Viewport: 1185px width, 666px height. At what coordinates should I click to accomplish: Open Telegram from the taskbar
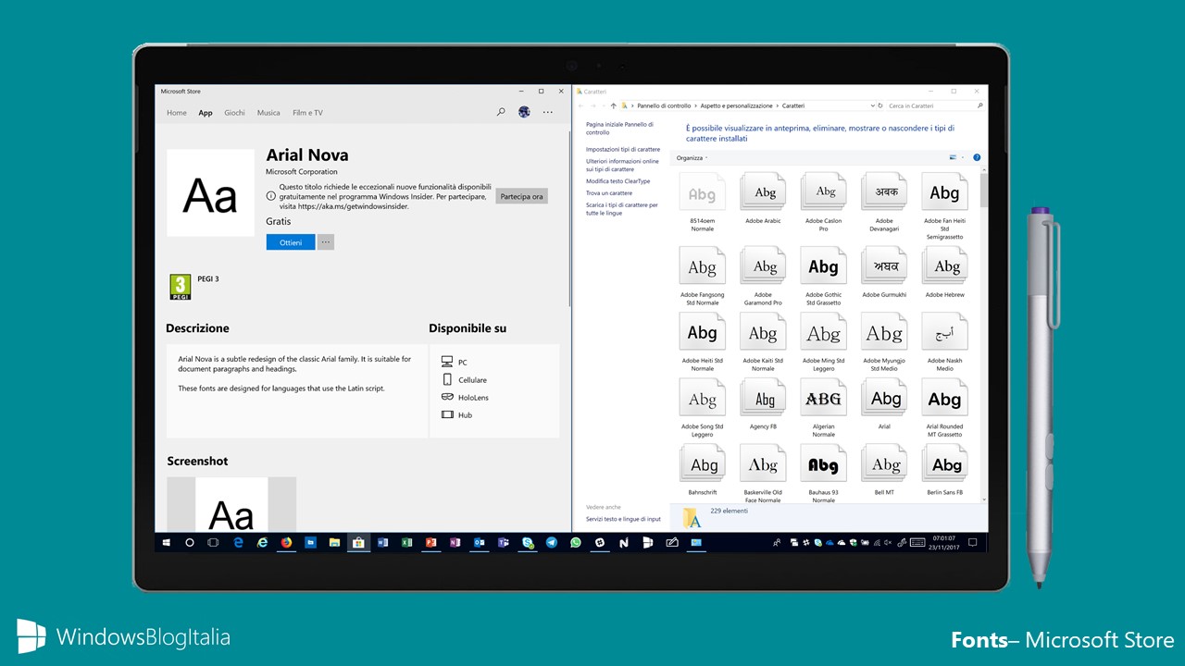[552, 543]
